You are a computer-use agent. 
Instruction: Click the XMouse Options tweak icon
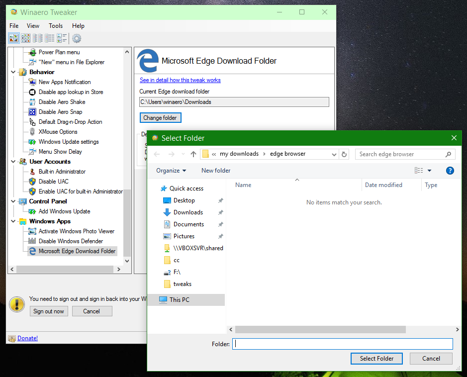pos(32,132)
